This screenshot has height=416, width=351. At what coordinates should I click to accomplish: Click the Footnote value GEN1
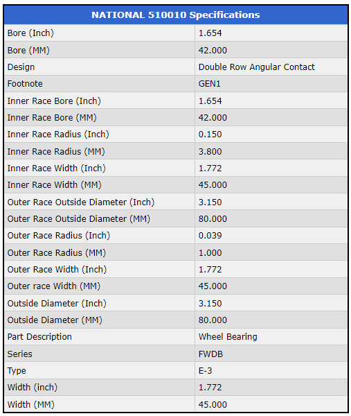tap(209, 84)
